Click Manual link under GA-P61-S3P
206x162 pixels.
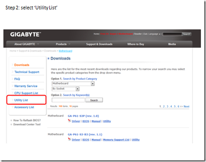tap(96, 121)
